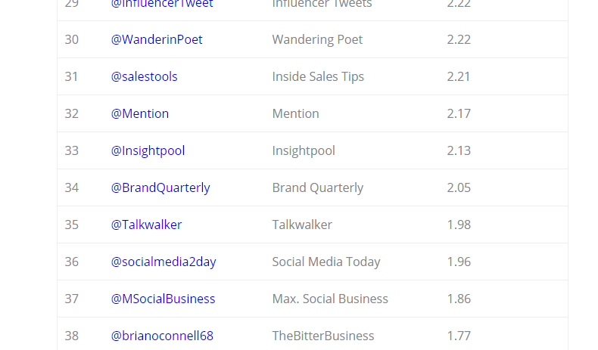Select the score value 1.98
Screen dimensions: 598x350
[x=459, y=225]
